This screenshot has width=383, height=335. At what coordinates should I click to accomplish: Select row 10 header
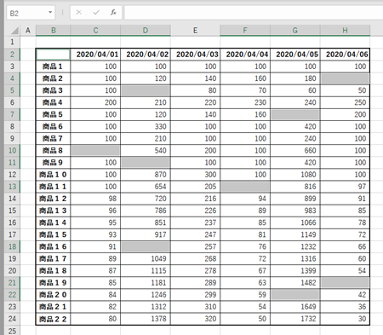click(x=12, y=150)
